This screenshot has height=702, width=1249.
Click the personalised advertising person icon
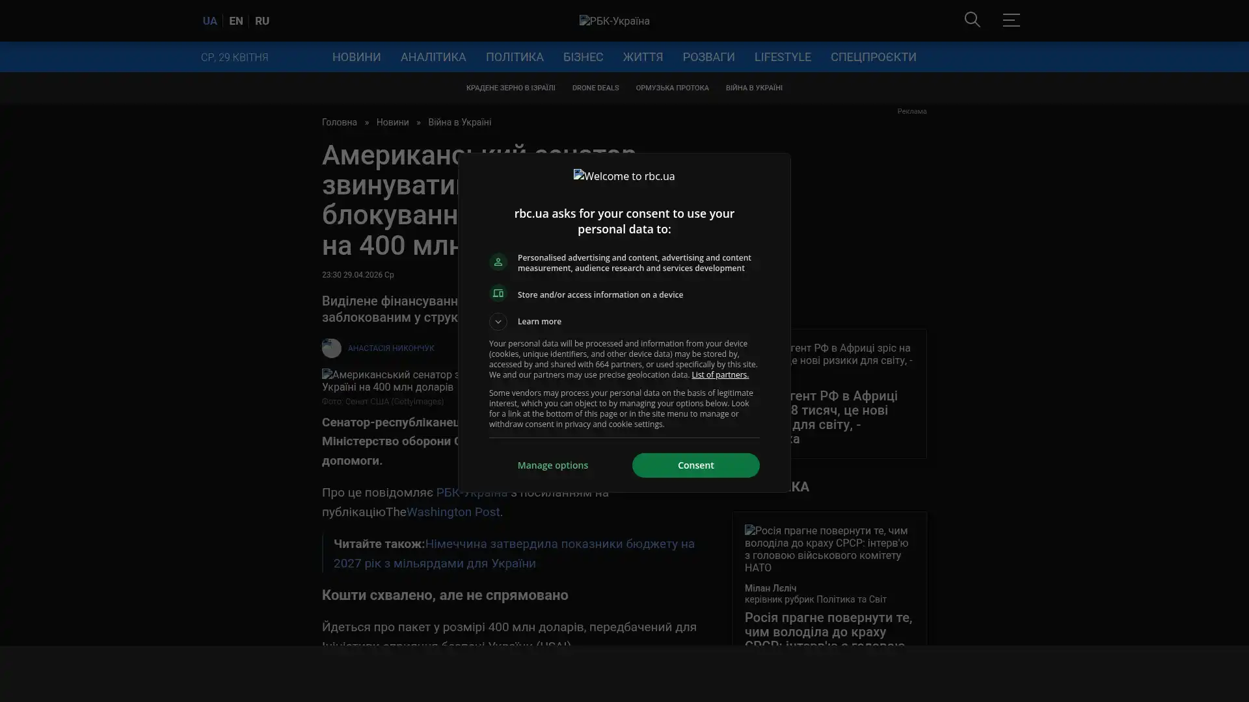pos(498,262)
